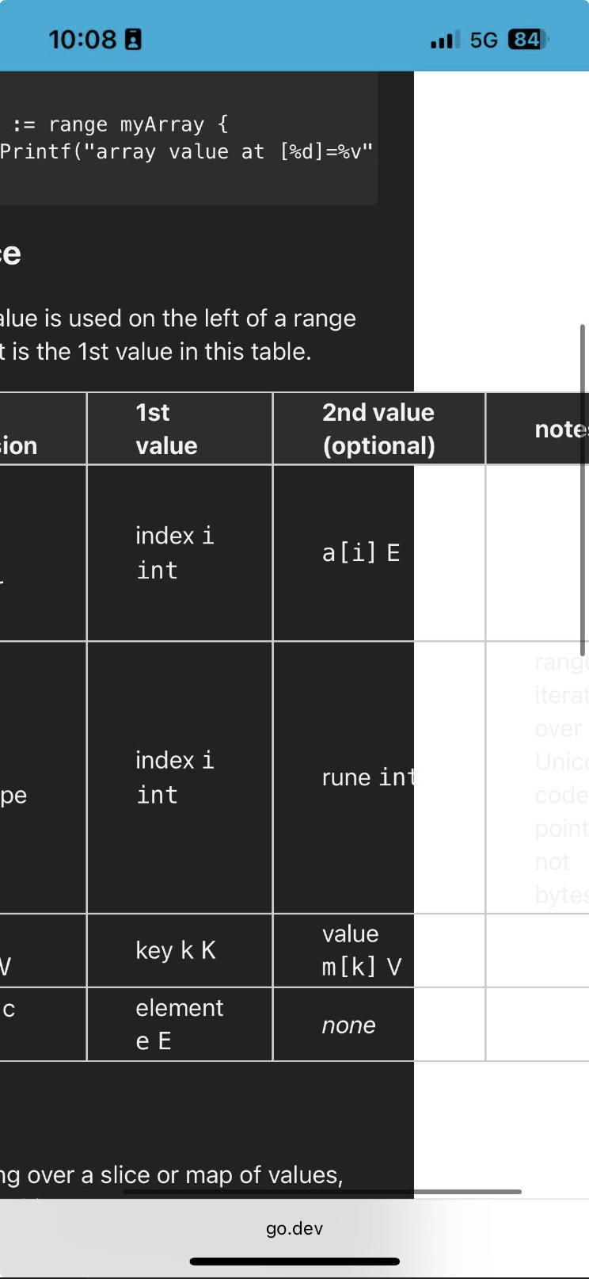The width and height of the screenshot is (589, 1279).
Task: Tap the cellular signal strength icon
Action: tap(445, 40)
